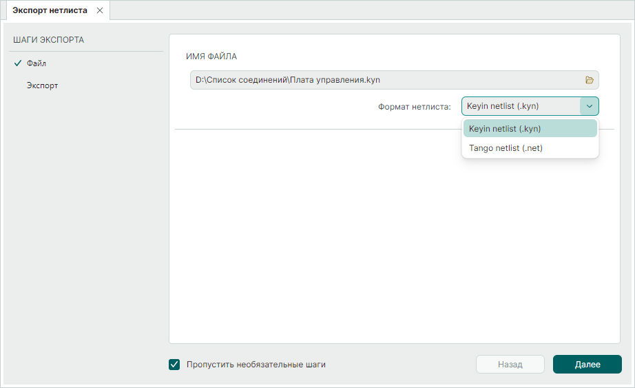The image size is (635, 388).
Task: Click the ШАГИ ЭКСПОРТА heading
Action: tap(48, 40)
